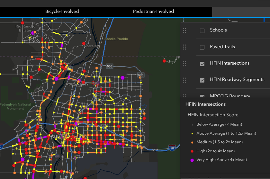Enable the Paved Trails layer checkbox
Image resolution: width=270 pixels, height=179 pixels.
[202, 47]
